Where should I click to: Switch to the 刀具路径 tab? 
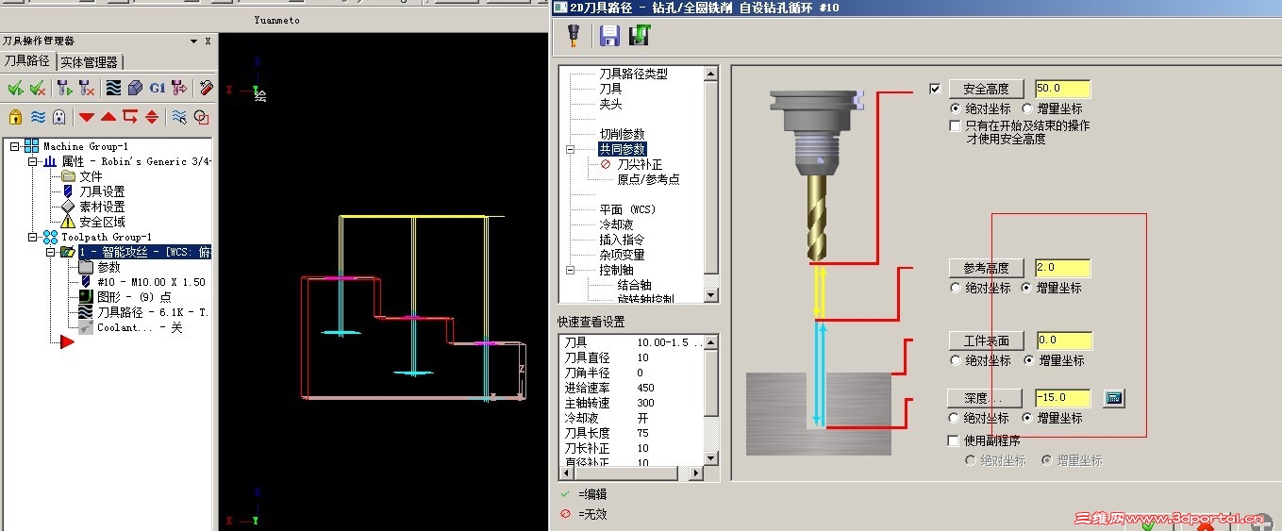pos(27,60)
